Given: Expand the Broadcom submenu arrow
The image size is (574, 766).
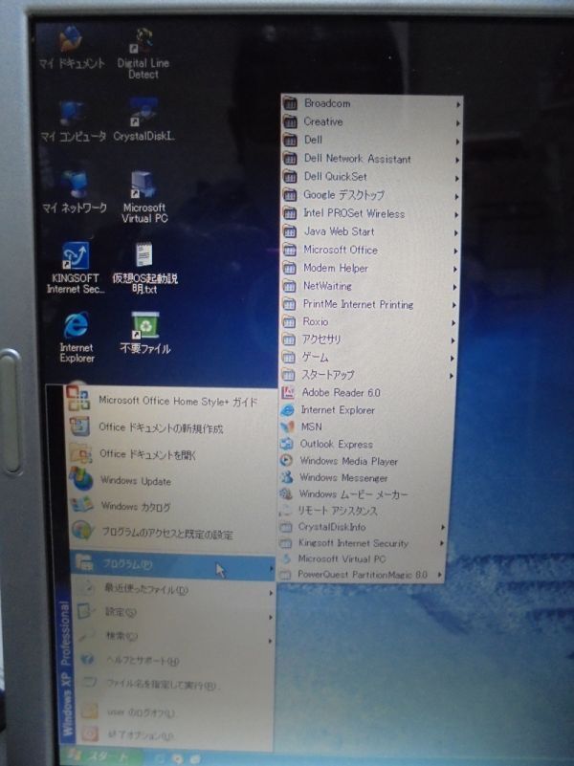Looking at the screenshot, I should click(458, 104).
